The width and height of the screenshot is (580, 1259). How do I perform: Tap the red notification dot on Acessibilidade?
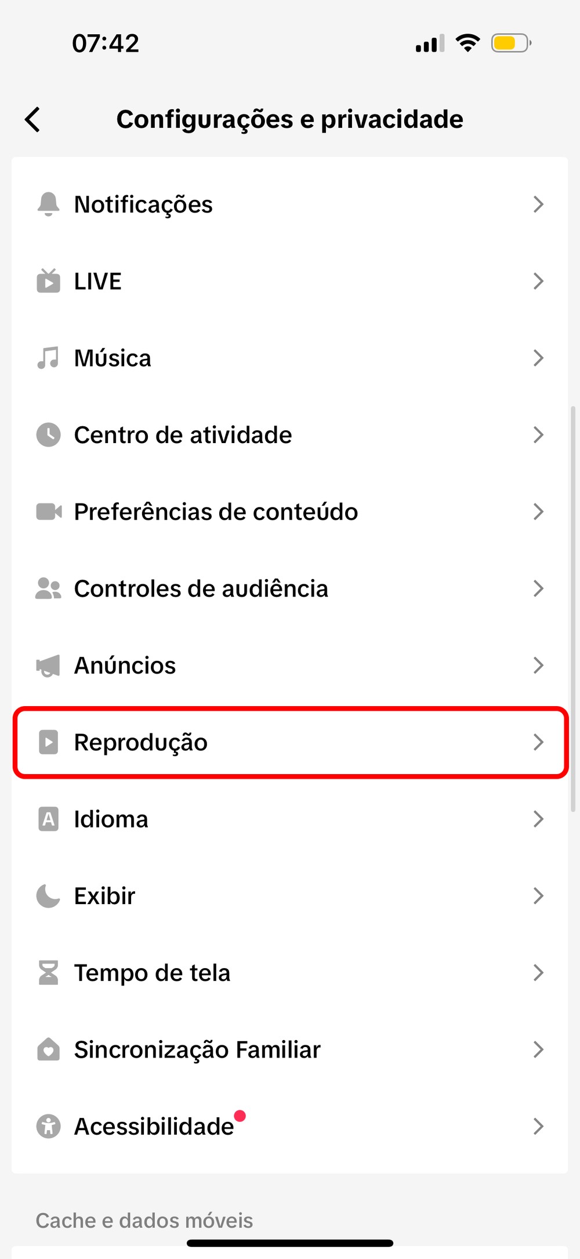tap(240, 1116)
